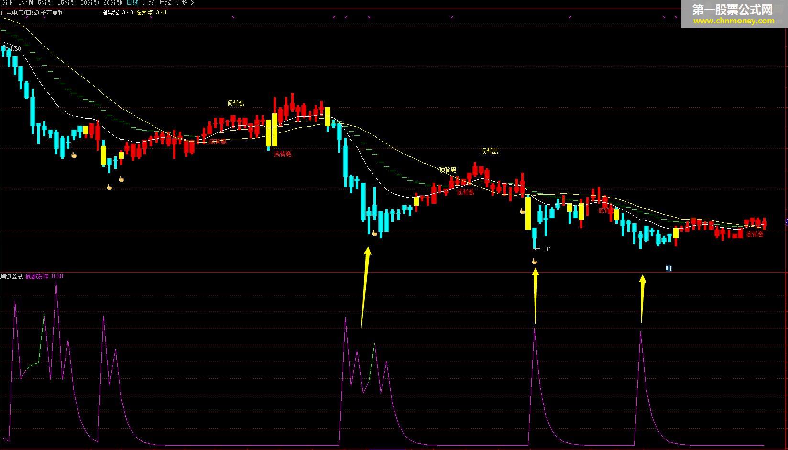Image resolution: width=788 pixels, height=450 pixels.
Task: Expand the 更多 periods dropdown
Action: point(185,3)
